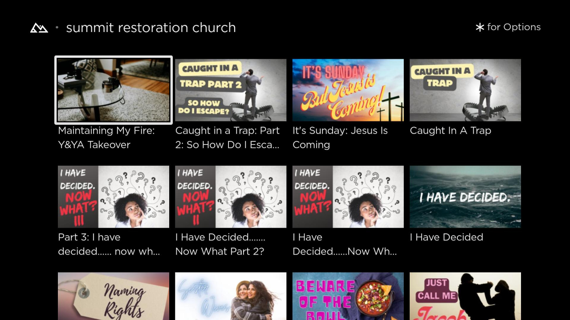Select 'I Have Decided... Now What Part 2?' thumbnail
The width and height of the screenshot is (570, 320).
coord(231,196)
